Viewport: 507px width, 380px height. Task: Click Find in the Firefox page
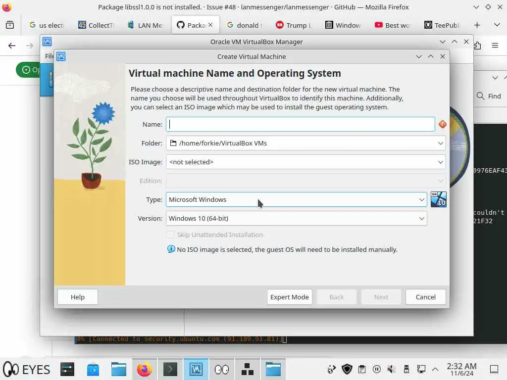489,96
